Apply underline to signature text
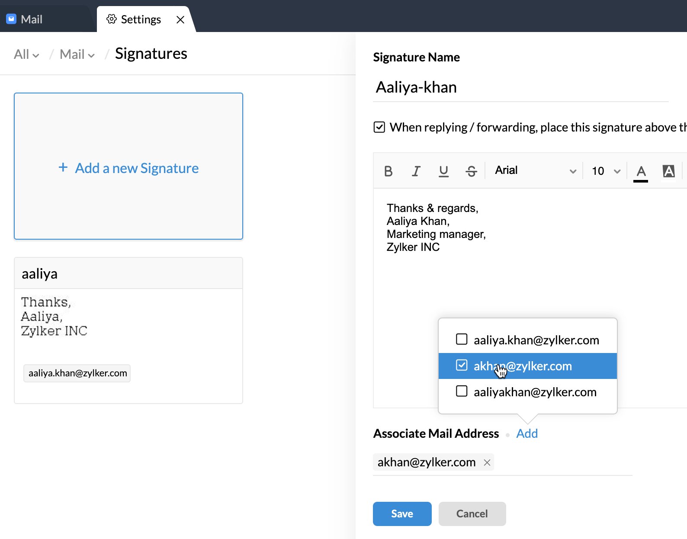 point(443,171)
